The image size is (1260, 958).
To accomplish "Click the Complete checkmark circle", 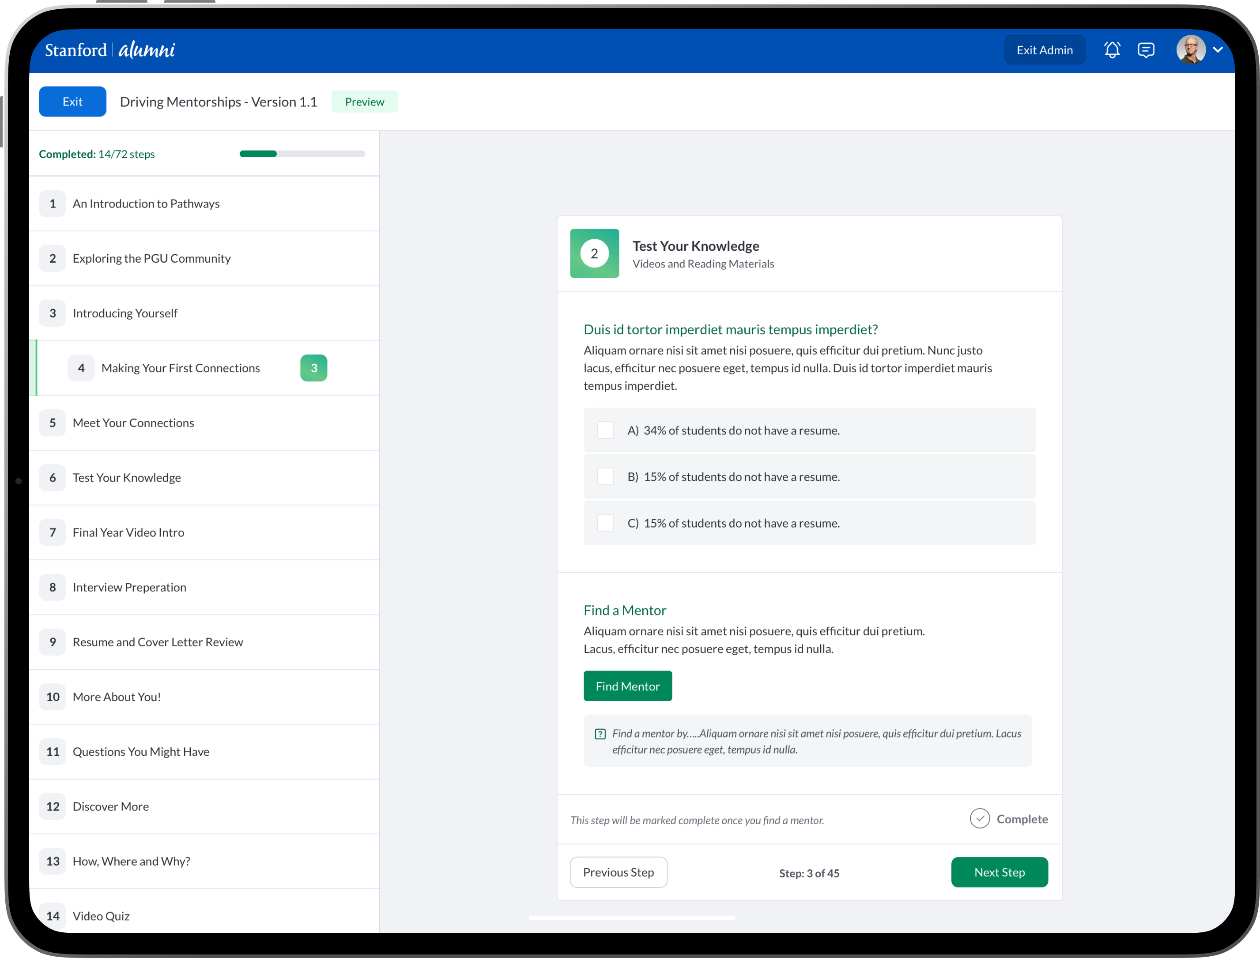I will click(x=980, y=819).
